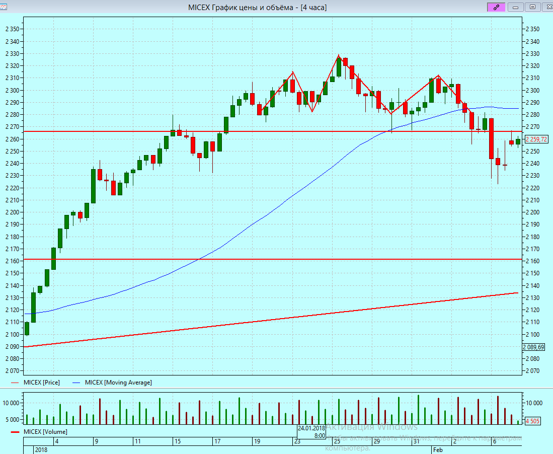Click date label 6 on the time axis
The image size is (553, 454).
click(495, 441)
